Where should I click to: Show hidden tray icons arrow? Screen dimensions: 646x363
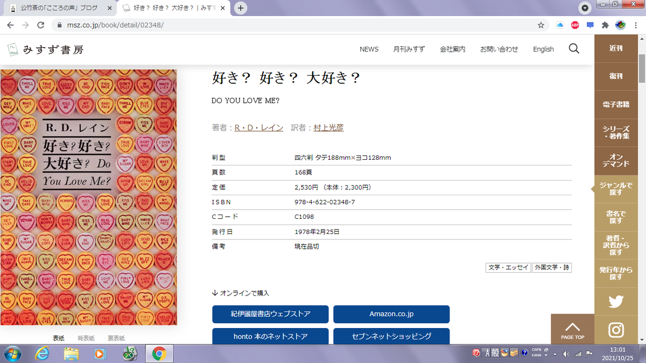tap(555, 354)
